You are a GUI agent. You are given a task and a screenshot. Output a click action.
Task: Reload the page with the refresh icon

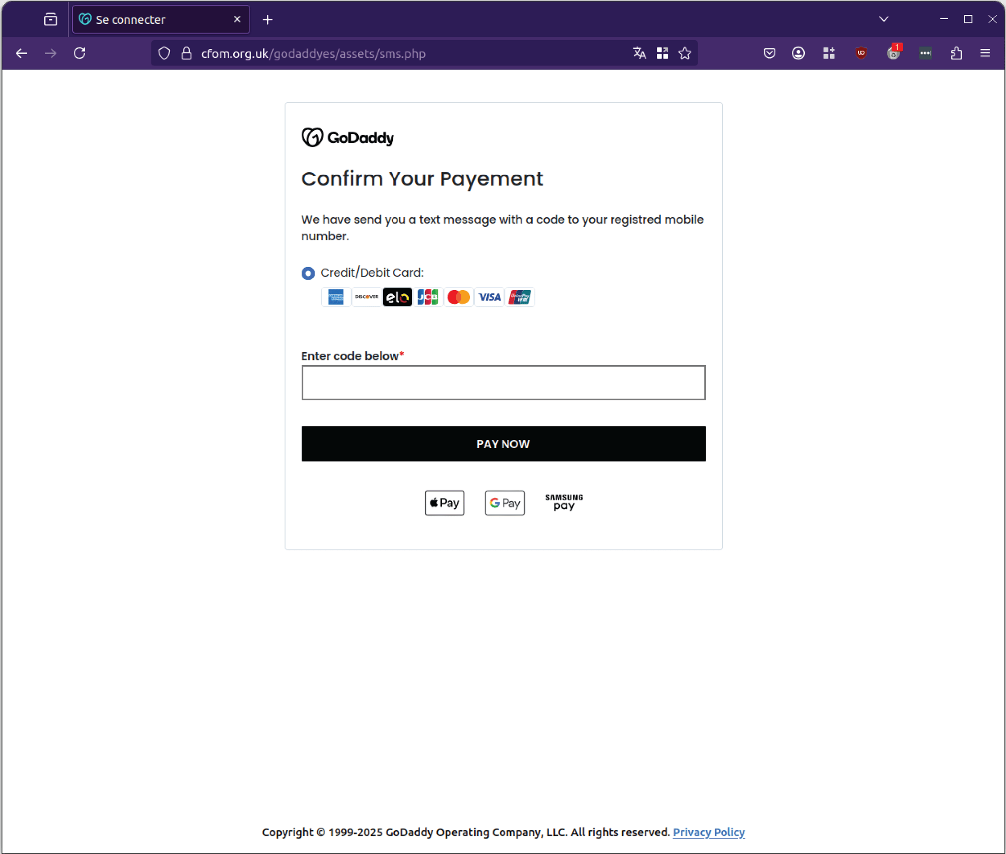[80, 53]
